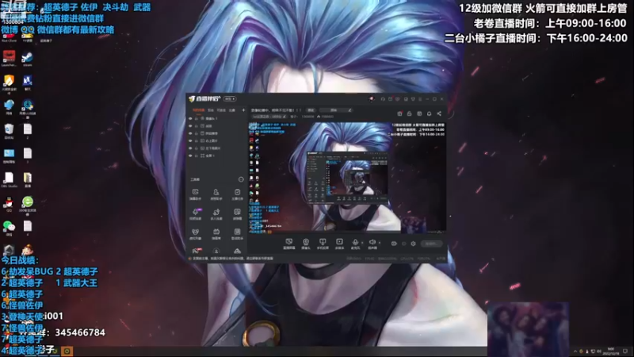Open the microphone tool with purple badge

coord(195,213)
